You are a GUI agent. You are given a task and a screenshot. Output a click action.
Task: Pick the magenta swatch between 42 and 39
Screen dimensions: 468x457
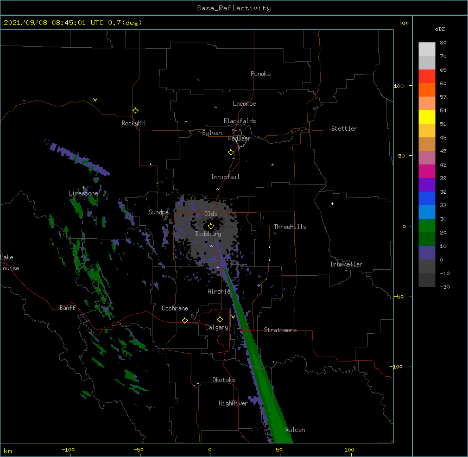(x=427, y=171)
